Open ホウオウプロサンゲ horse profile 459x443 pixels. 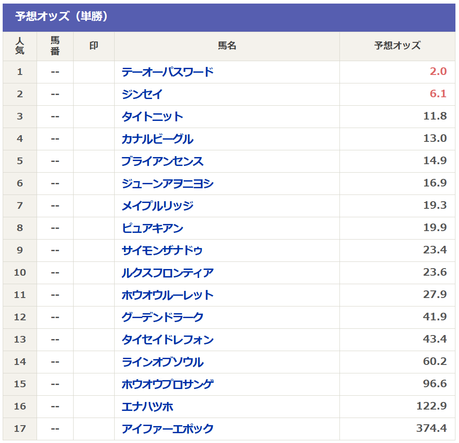[167, 385]
